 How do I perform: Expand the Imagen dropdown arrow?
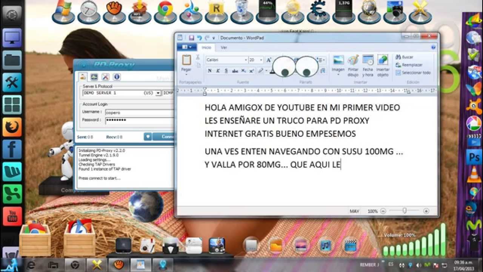(x=338, y=75)
